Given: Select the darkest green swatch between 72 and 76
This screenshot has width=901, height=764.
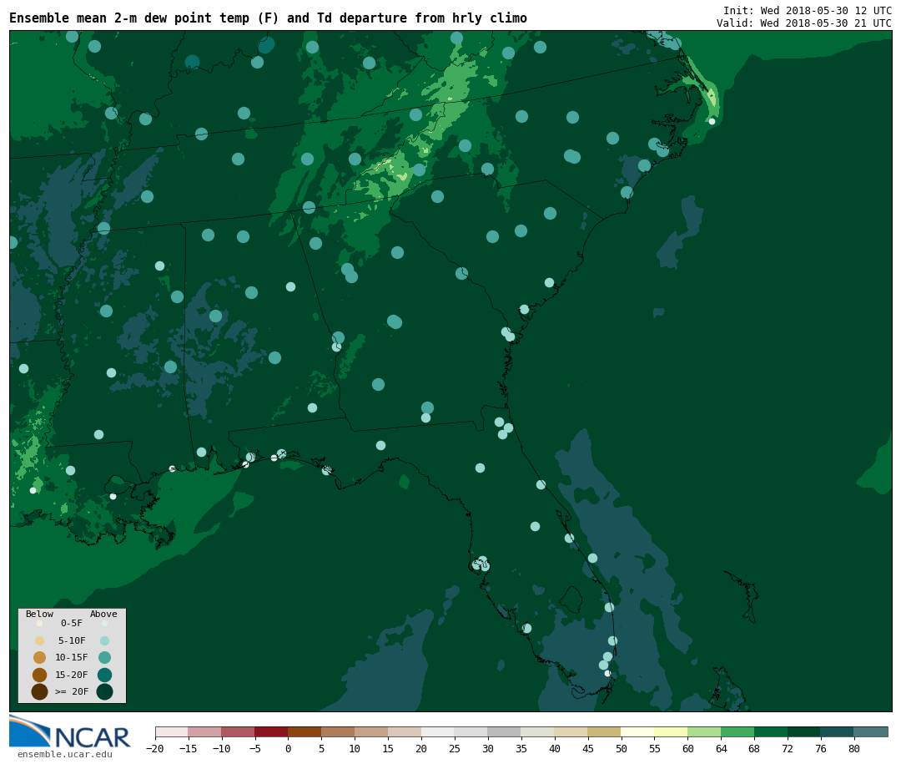Looking at the screenshot, I should (x=804, y=731).
